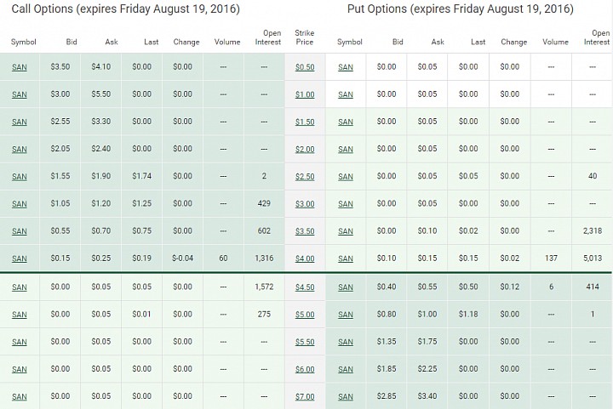
Task: Open SAN put symbol in $4.00 strike row
Action: coord(345,258)
